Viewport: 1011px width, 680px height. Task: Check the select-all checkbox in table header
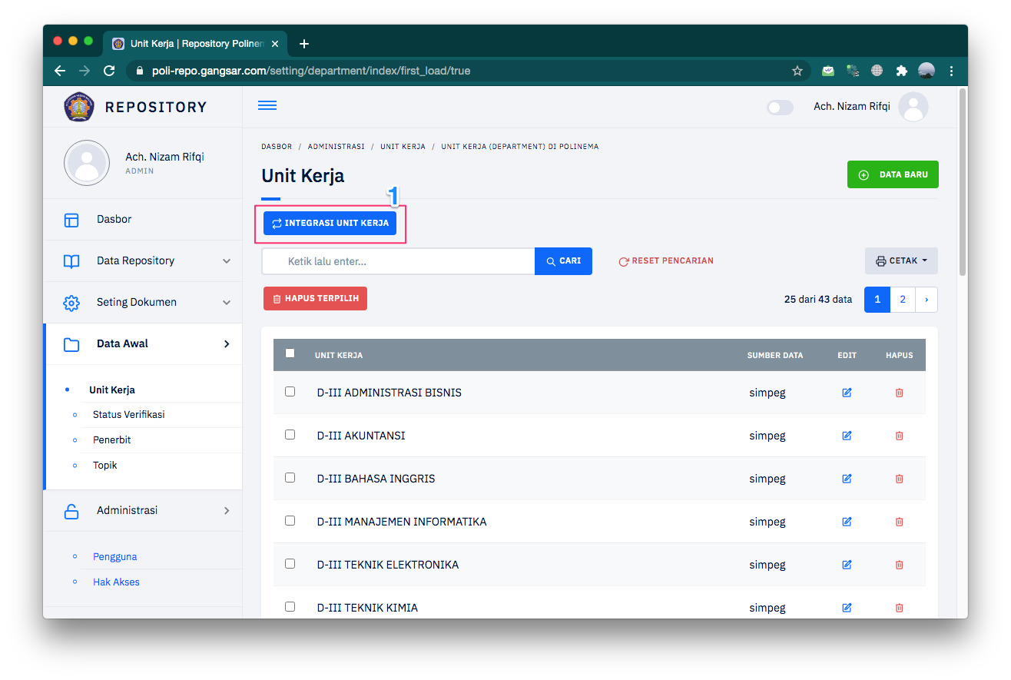[290, 353]
